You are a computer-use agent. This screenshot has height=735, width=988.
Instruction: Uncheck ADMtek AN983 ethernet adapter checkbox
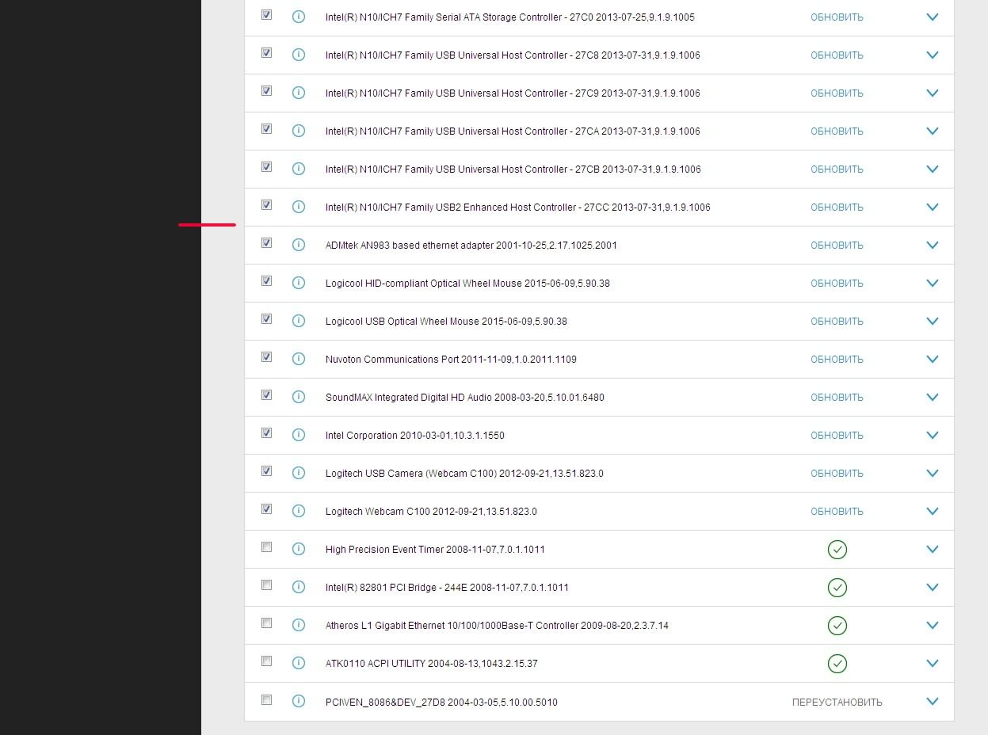coord(266,242)
